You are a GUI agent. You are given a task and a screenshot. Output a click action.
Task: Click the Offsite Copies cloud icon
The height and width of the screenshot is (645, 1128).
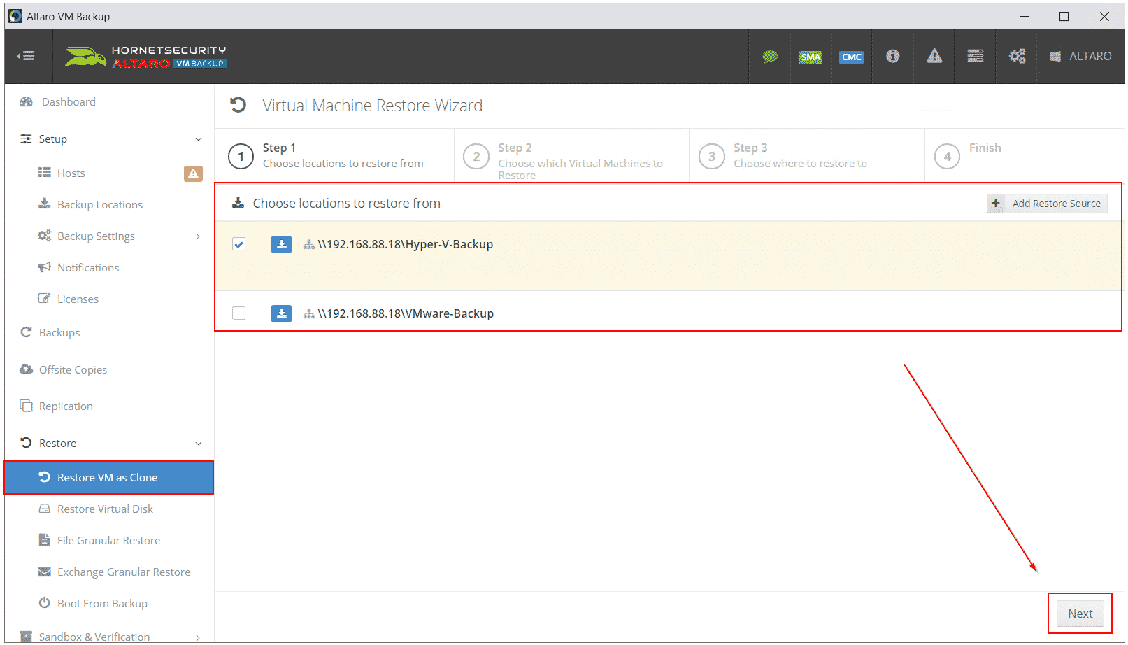pyautogui.click(x=27, y=369)
